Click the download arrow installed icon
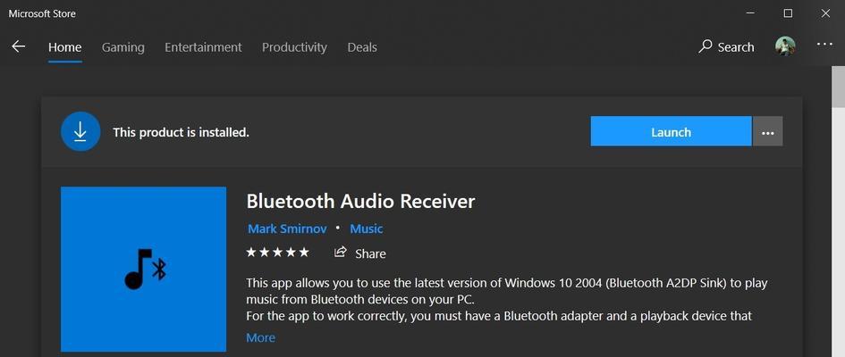The width and height of the screenshot is (845, 357). [80, 131]
